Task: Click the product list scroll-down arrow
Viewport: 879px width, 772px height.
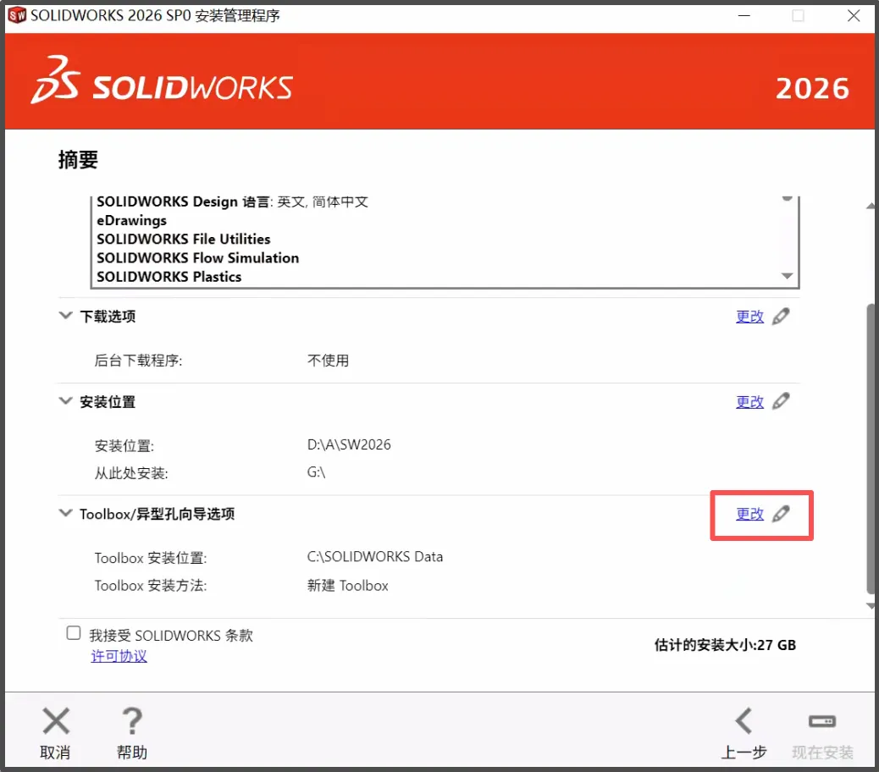Action: (787, 276)
